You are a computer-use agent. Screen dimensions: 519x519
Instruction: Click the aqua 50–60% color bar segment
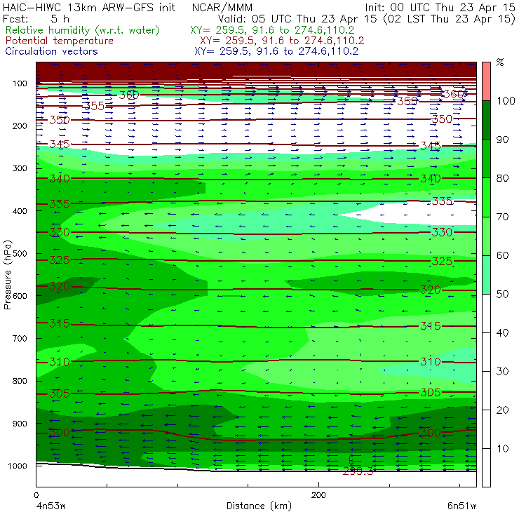pos(486,275)
